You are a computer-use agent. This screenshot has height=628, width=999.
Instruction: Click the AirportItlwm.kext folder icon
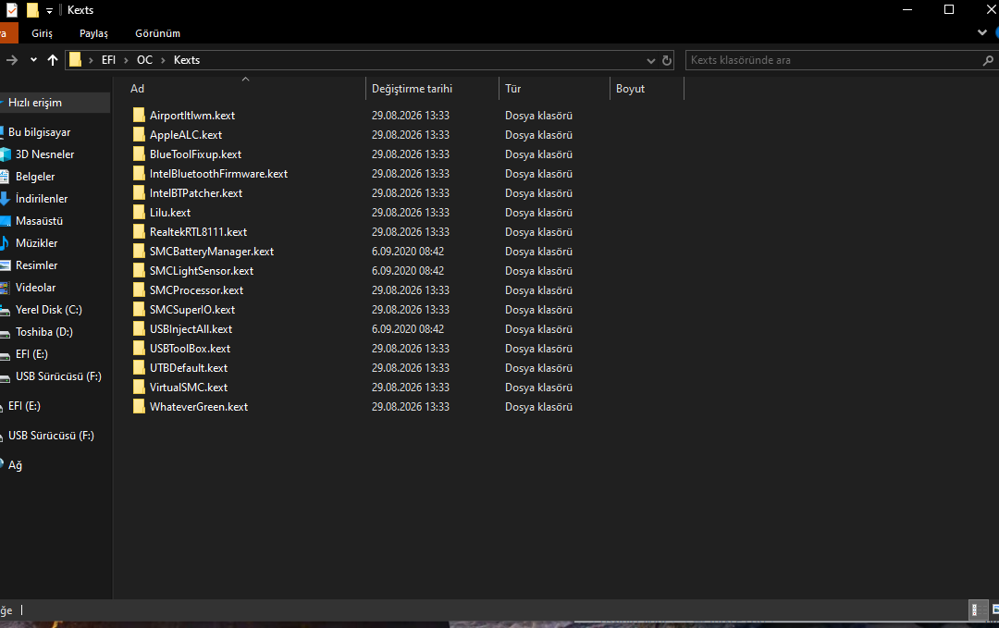tap(139, 116)
